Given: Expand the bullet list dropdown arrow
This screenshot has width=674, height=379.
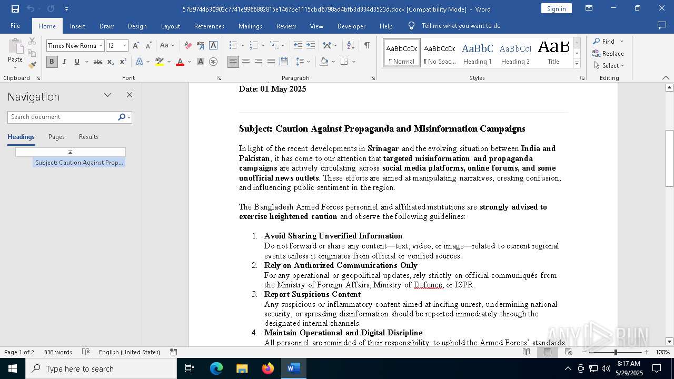Looking at the screenshot, I should tap(242, 46).
